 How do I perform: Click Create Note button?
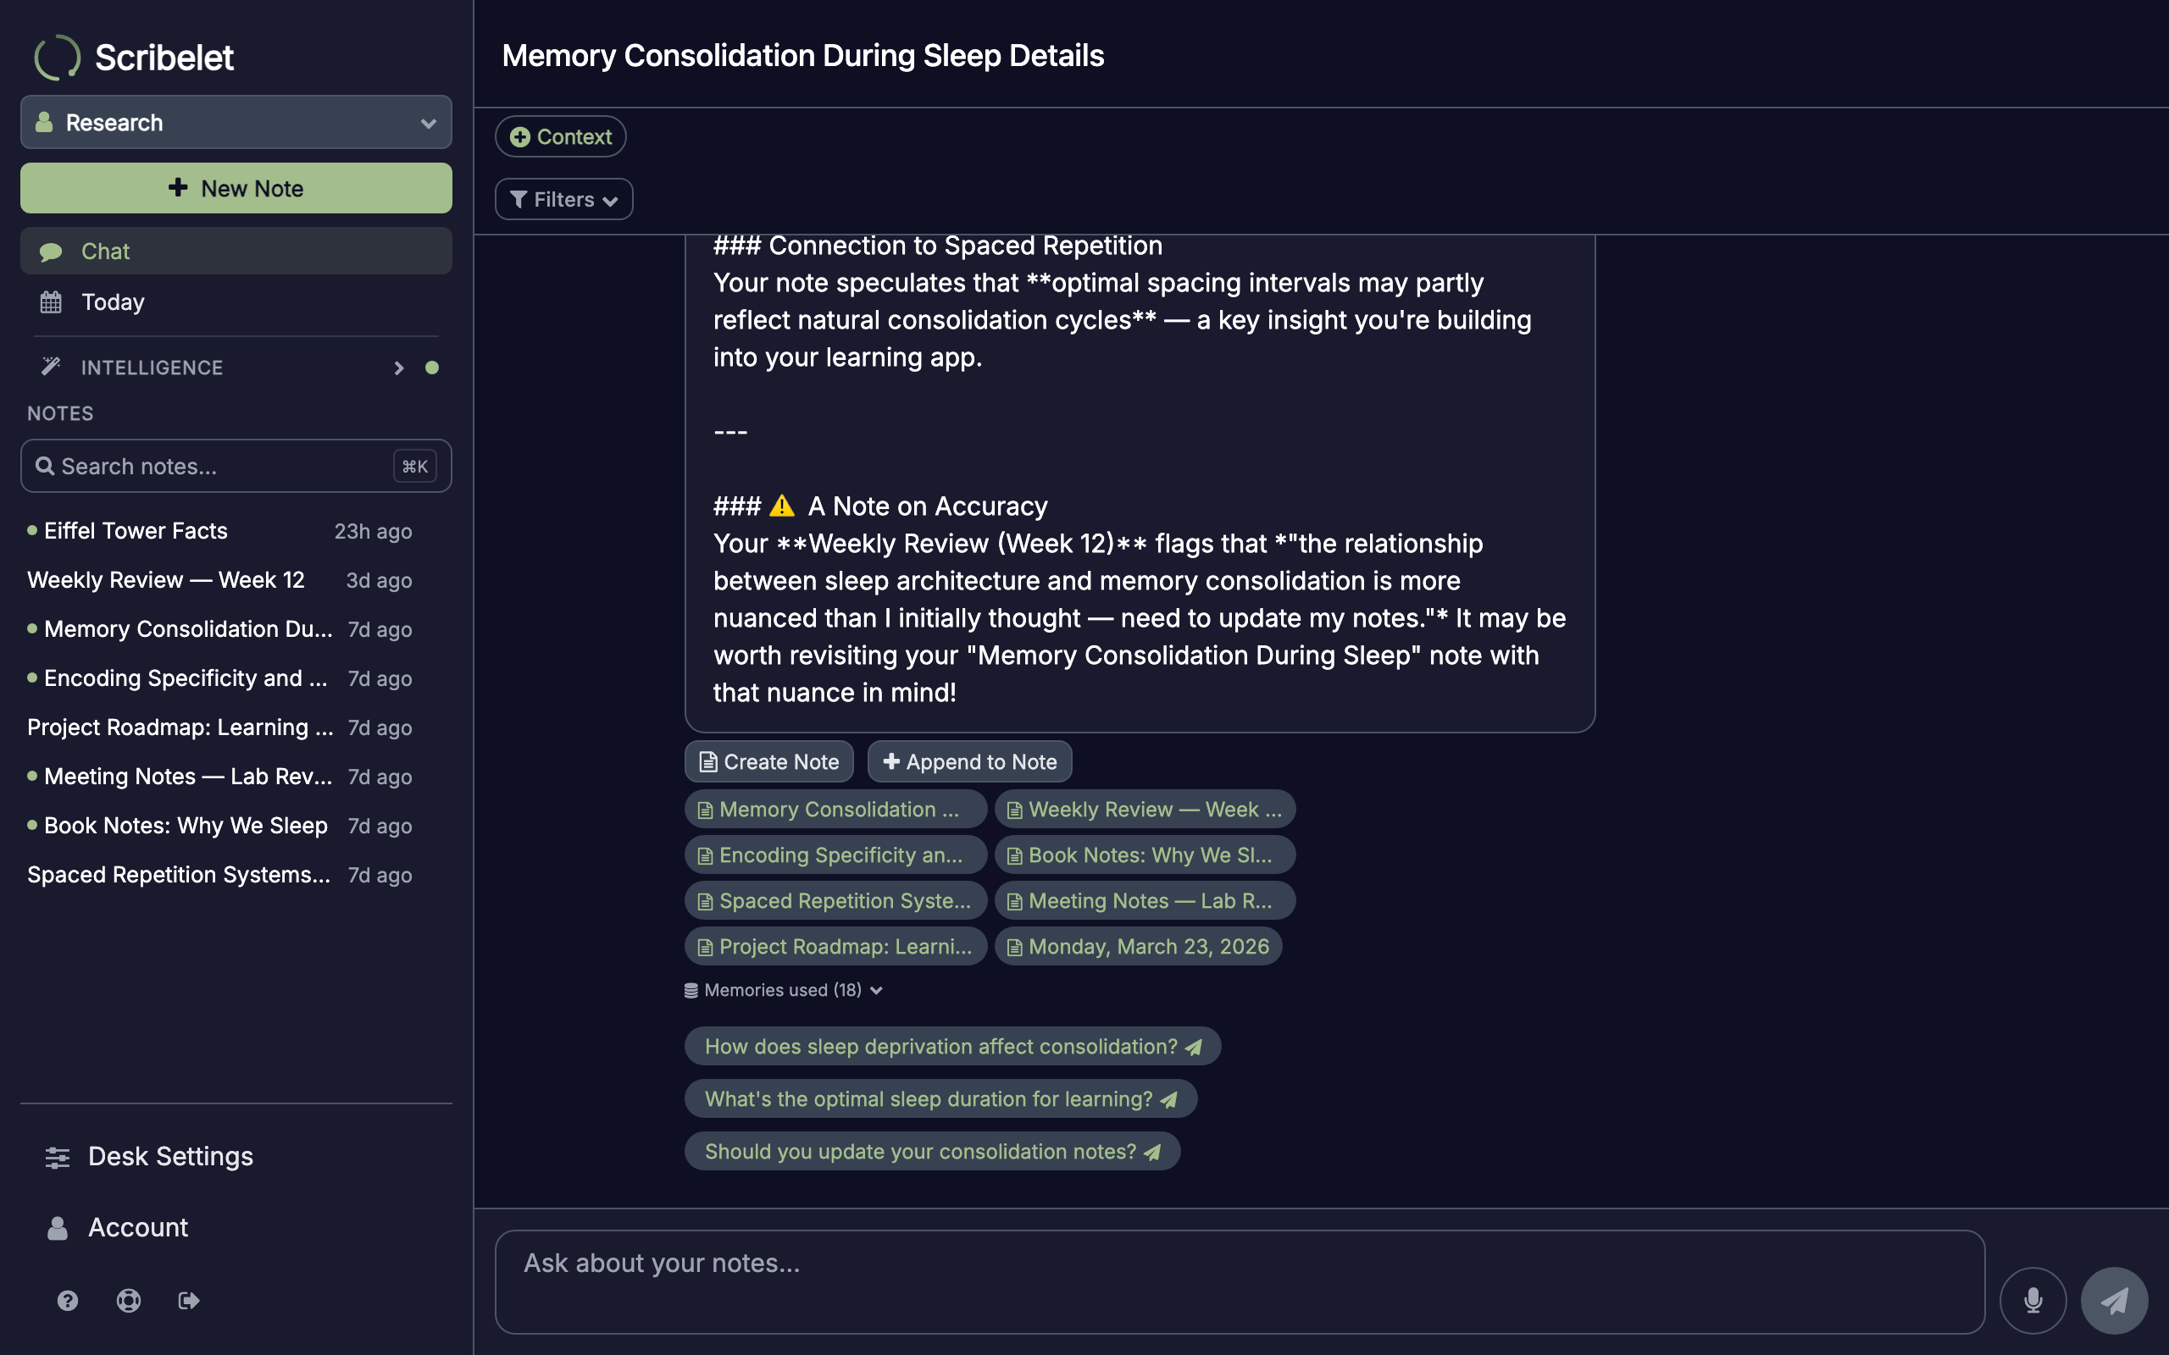click(x=769, y=761)
